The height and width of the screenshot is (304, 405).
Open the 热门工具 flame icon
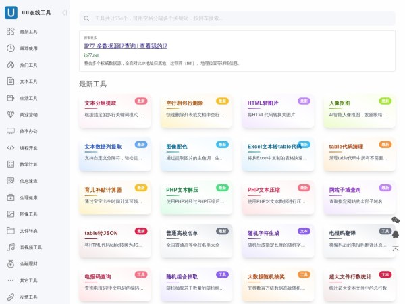click(x=11, y=65)
